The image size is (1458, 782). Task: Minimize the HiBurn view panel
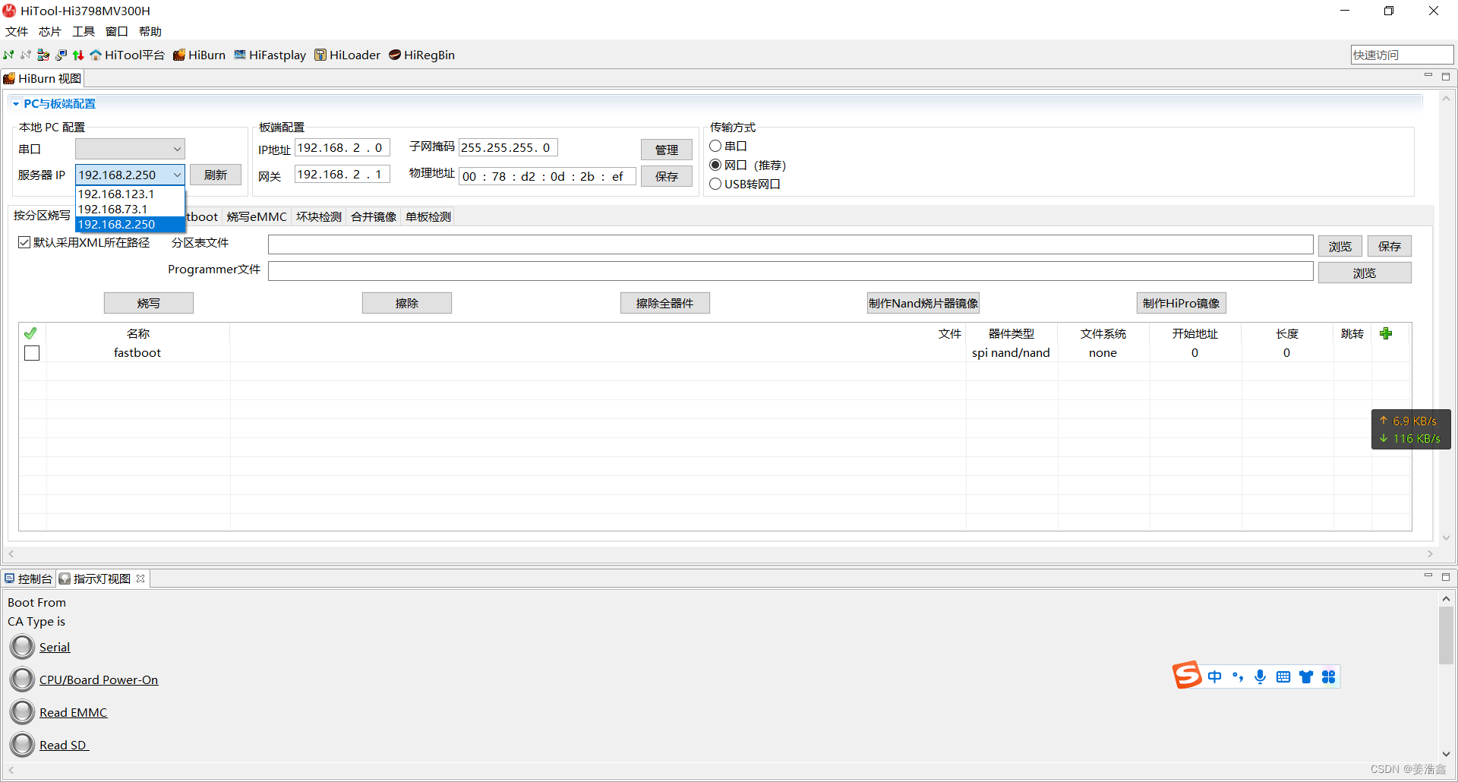coord(1428,77)
